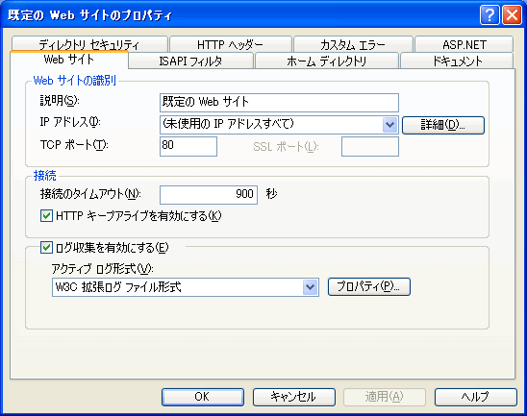The height and width of the screenshot is (416, 527).
Task: Click the プロパティ(P)... button
Action: (369, 286)
